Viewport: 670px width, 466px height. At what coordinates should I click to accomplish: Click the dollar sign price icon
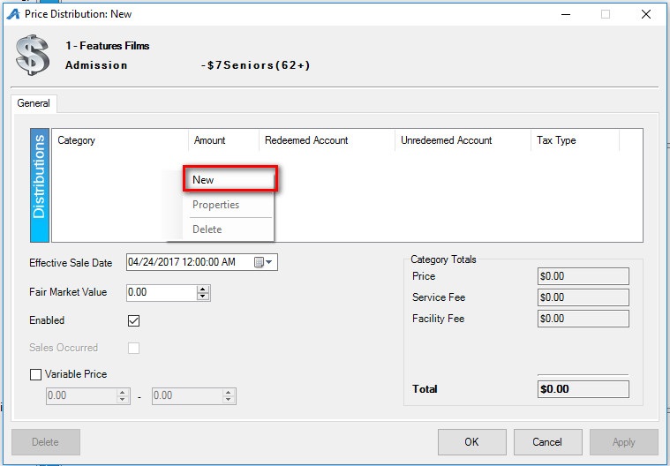click(x=33, y=55)
